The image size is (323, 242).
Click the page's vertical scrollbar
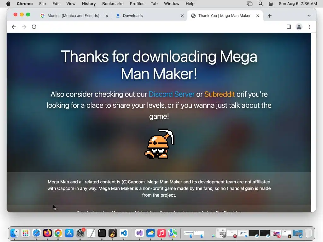click(x=314, y=122)
